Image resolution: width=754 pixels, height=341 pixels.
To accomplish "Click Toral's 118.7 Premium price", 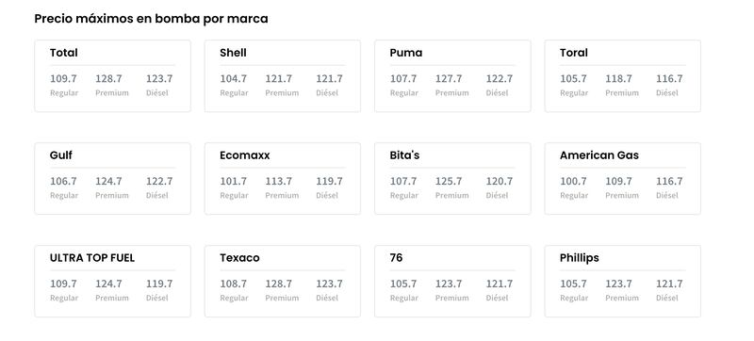I will tap(618, 79).
